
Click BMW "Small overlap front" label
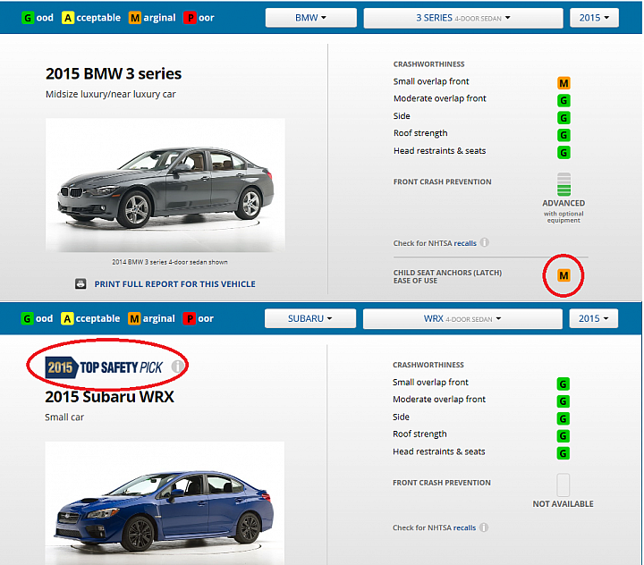[431, 81]
